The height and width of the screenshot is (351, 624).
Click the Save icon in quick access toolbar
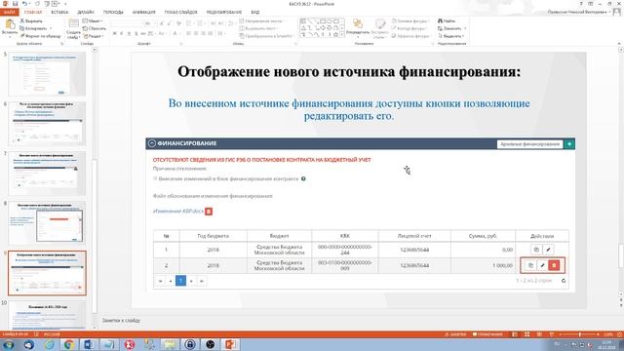coord(16,4)
